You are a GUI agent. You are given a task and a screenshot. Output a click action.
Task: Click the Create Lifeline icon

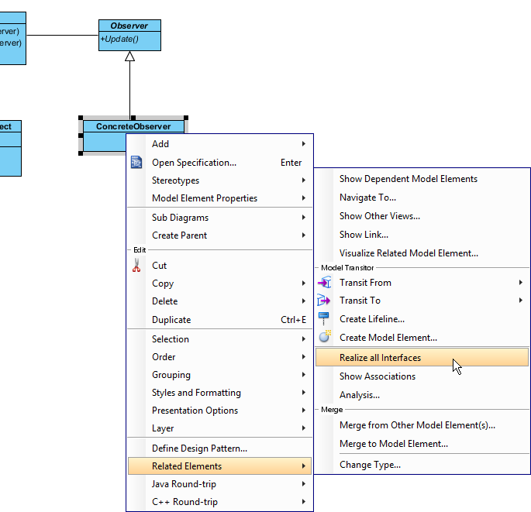(324, 319)
